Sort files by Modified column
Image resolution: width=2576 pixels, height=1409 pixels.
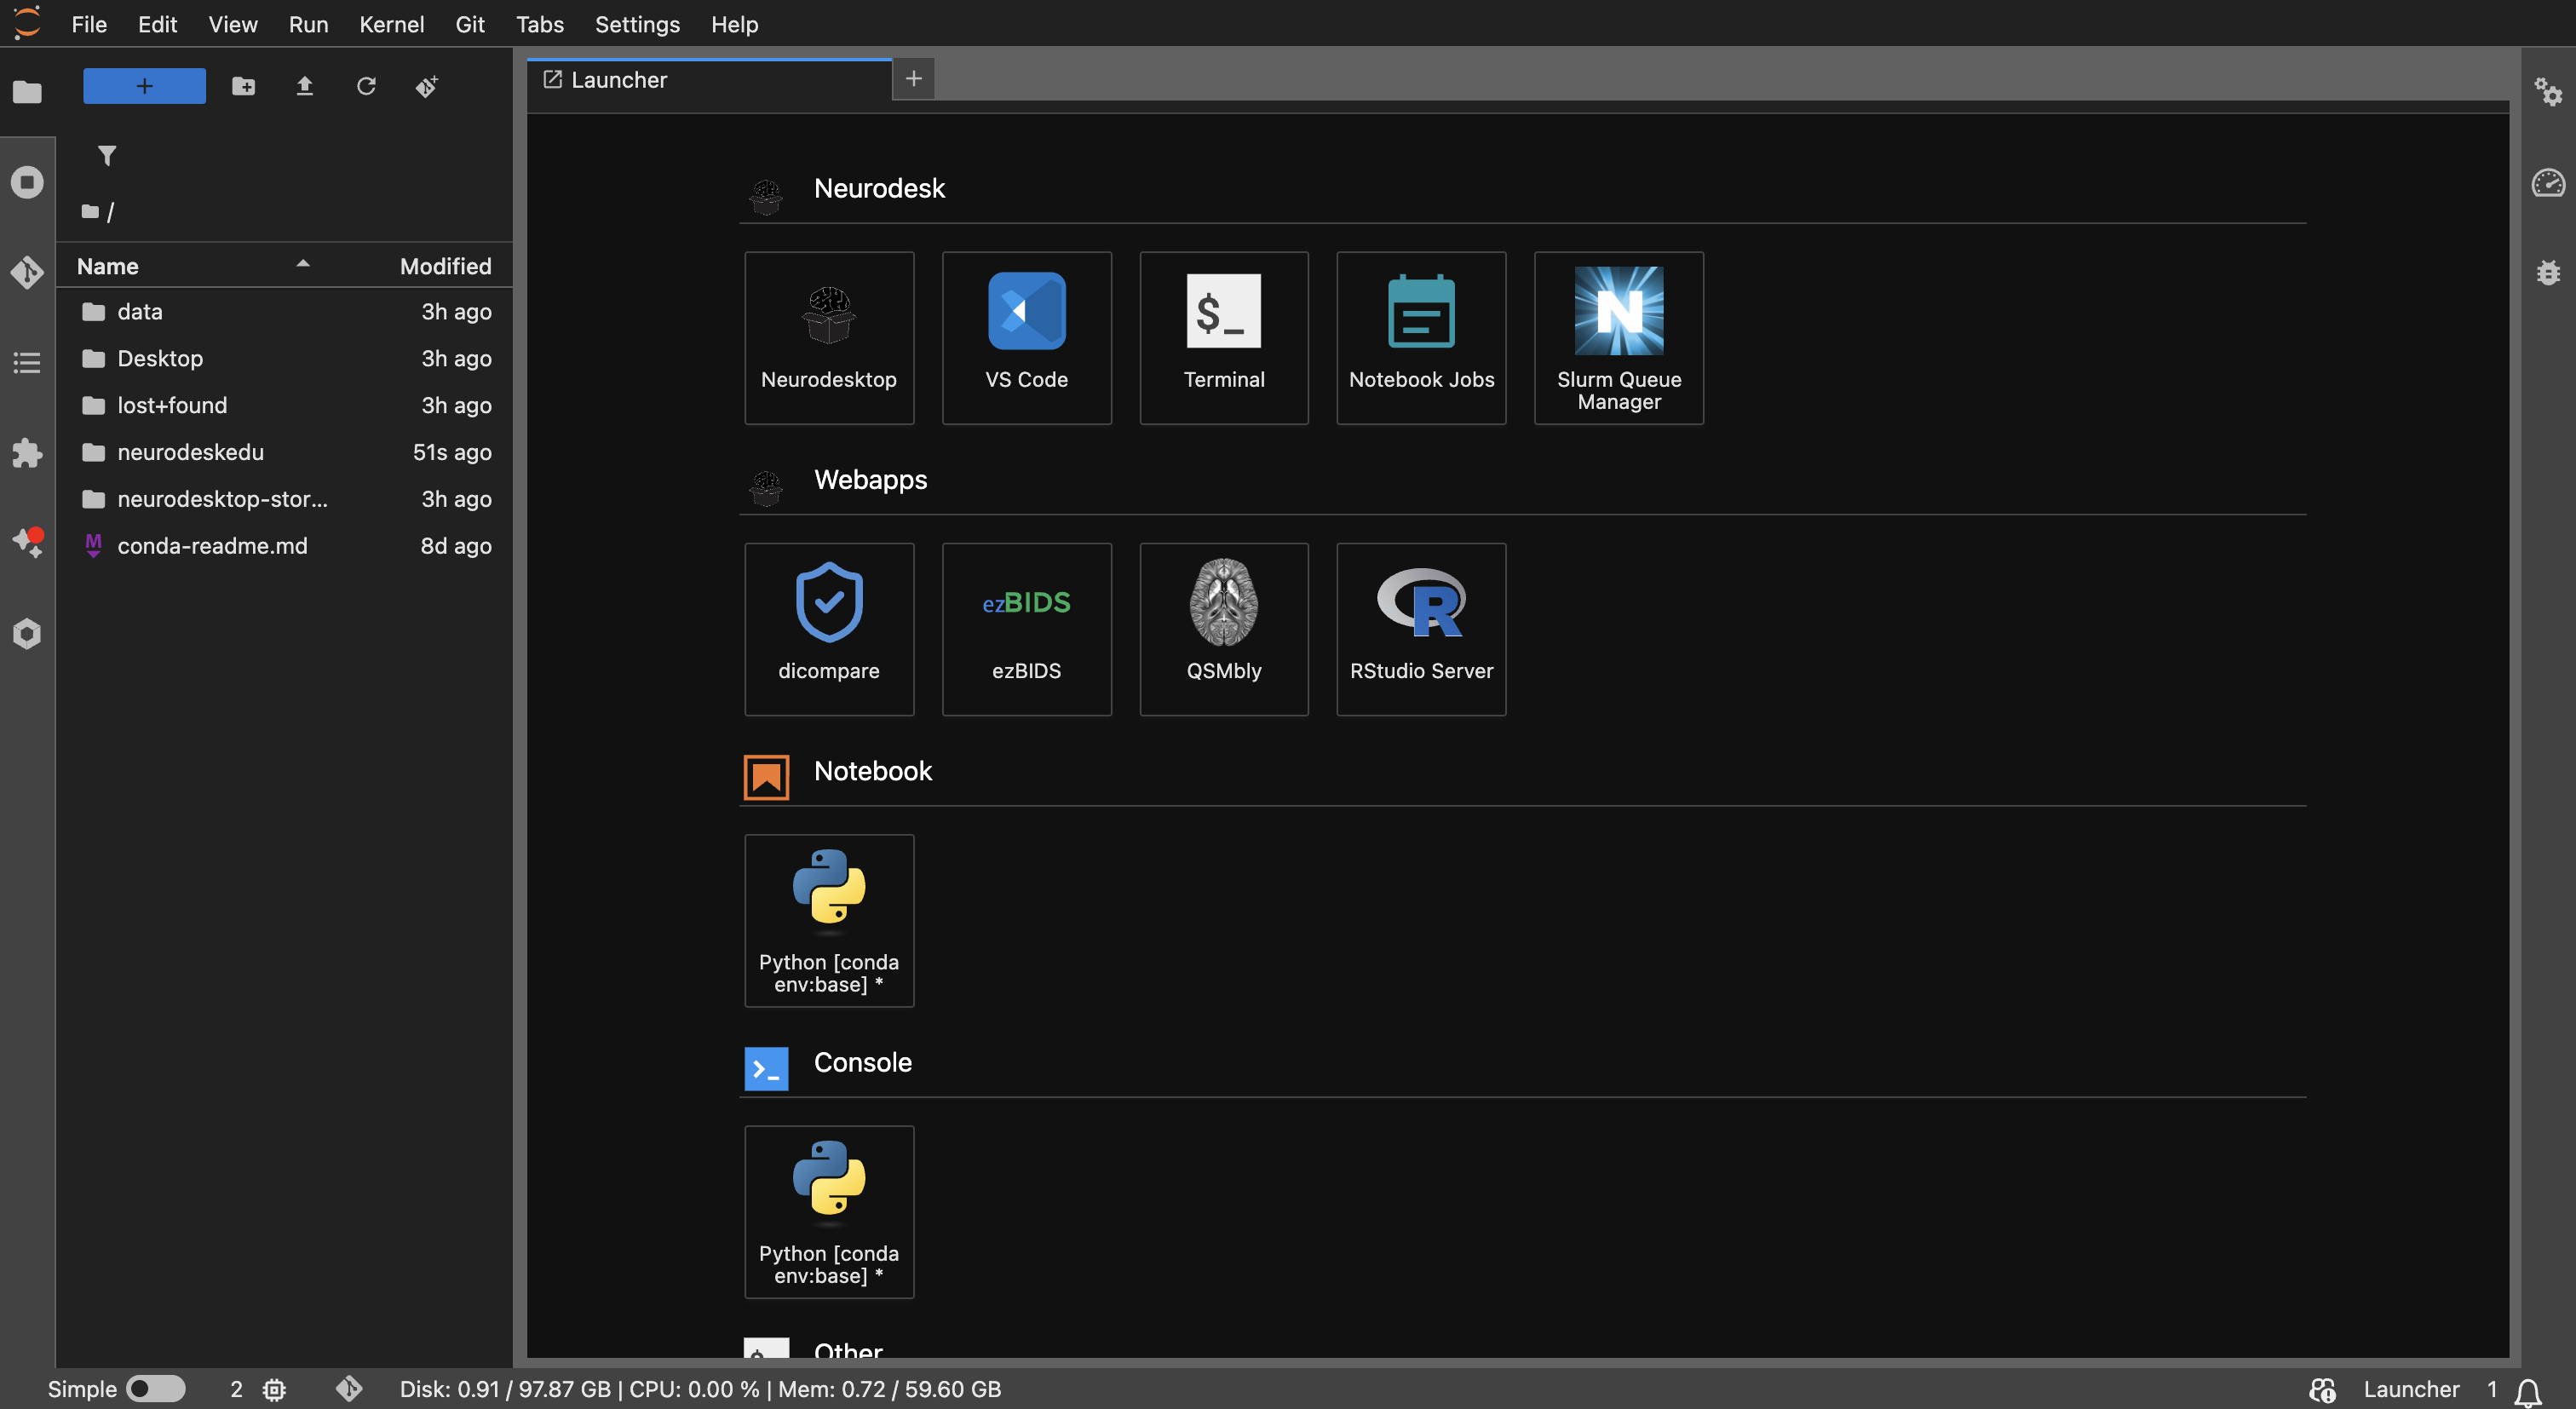(445, 266)
